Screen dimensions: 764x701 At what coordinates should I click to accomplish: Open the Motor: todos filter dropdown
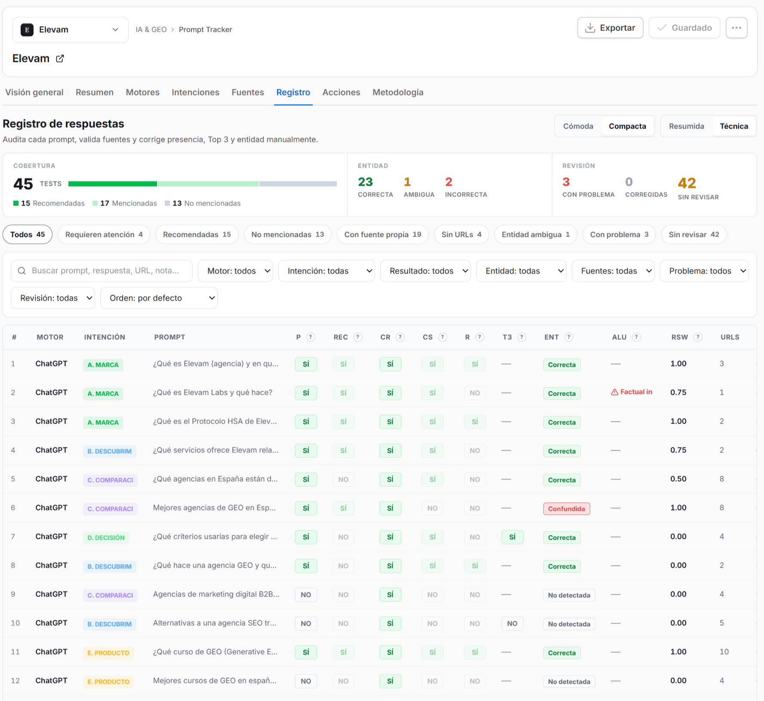(235, 271)
